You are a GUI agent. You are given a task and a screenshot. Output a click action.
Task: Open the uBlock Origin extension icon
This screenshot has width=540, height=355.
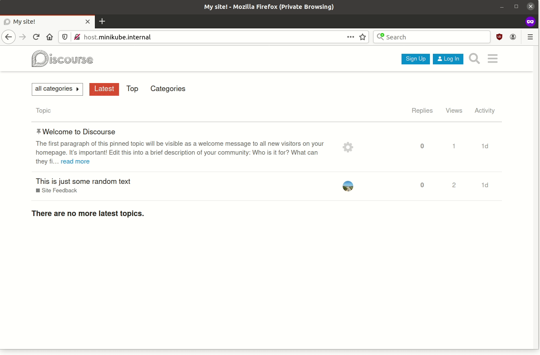click(499, 37)
